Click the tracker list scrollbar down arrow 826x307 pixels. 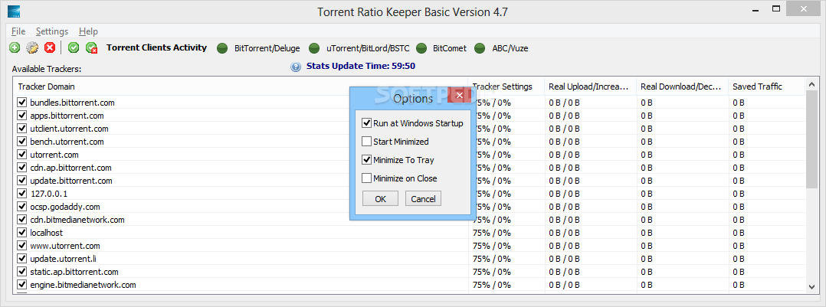[811, 286]
